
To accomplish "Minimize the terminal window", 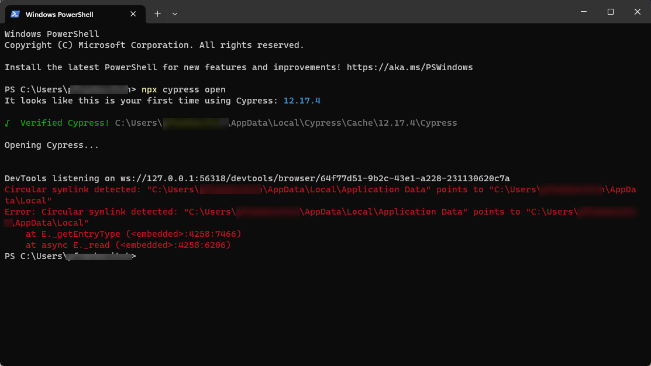I will pos(583,12).
